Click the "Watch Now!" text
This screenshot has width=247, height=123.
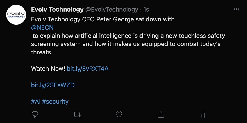tap(48, 69)
